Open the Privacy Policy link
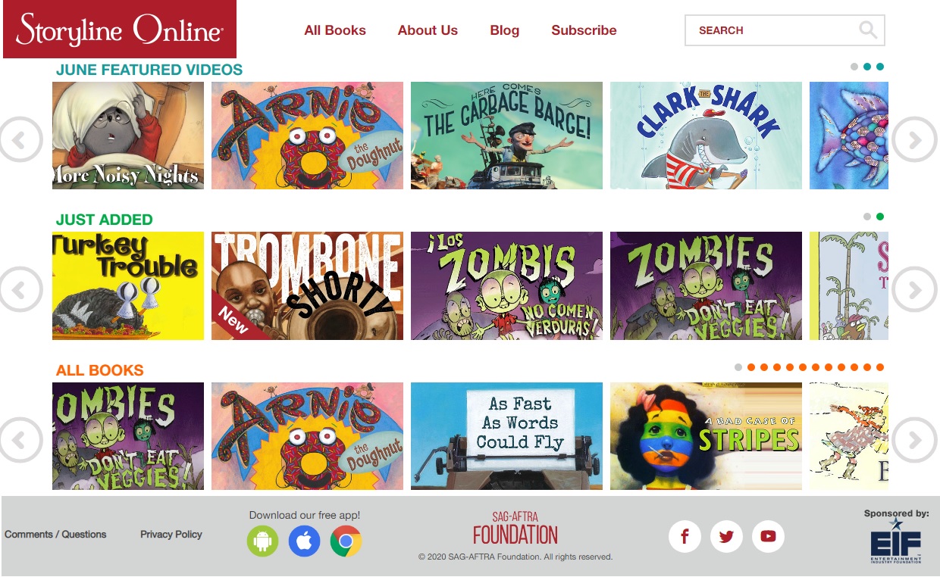Image resolution: width=940 pixels, height=577 pixels. point(171,534)
